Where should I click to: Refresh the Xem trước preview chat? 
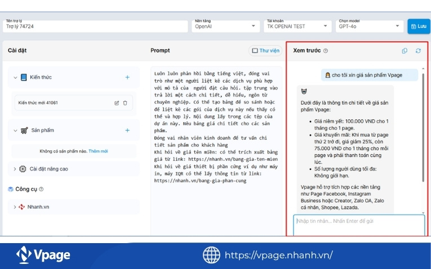[x=418, y=51]
